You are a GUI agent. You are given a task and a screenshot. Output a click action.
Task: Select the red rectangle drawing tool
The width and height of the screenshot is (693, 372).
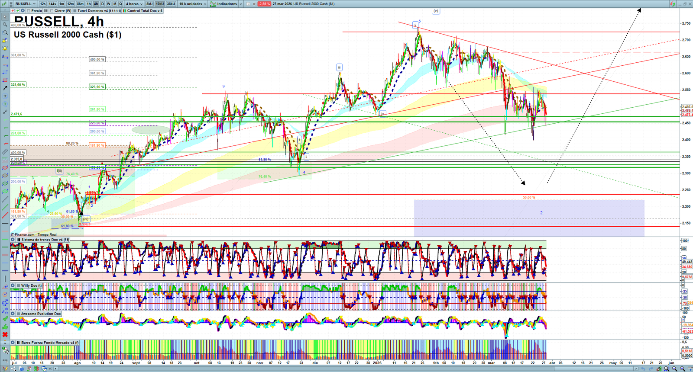5,80
